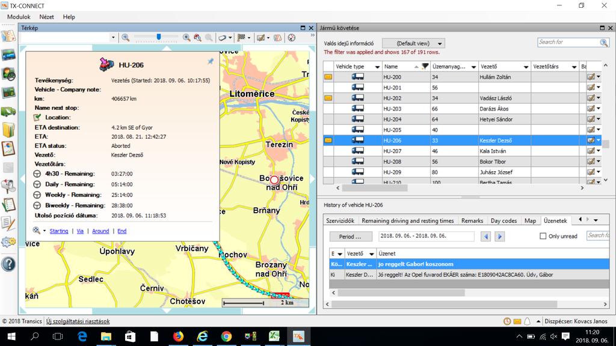Viewport: 616px width, 346px height.
Task: Open the gears settings module
Action: (8, 242)
